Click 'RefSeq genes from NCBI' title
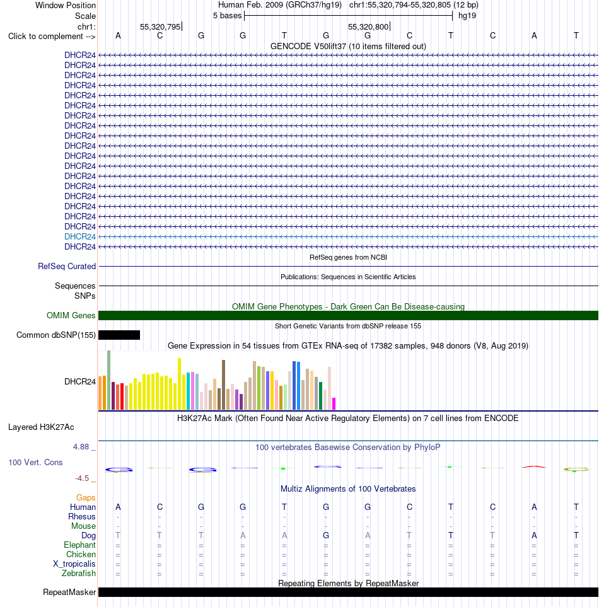 (x=348, y=257)
